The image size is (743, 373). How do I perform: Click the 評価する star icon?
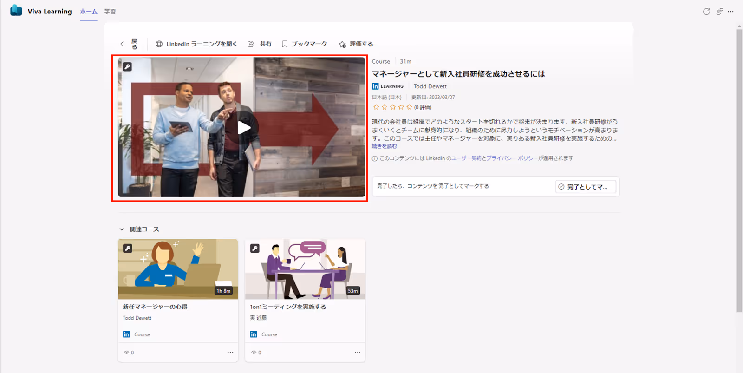[342, 44]
